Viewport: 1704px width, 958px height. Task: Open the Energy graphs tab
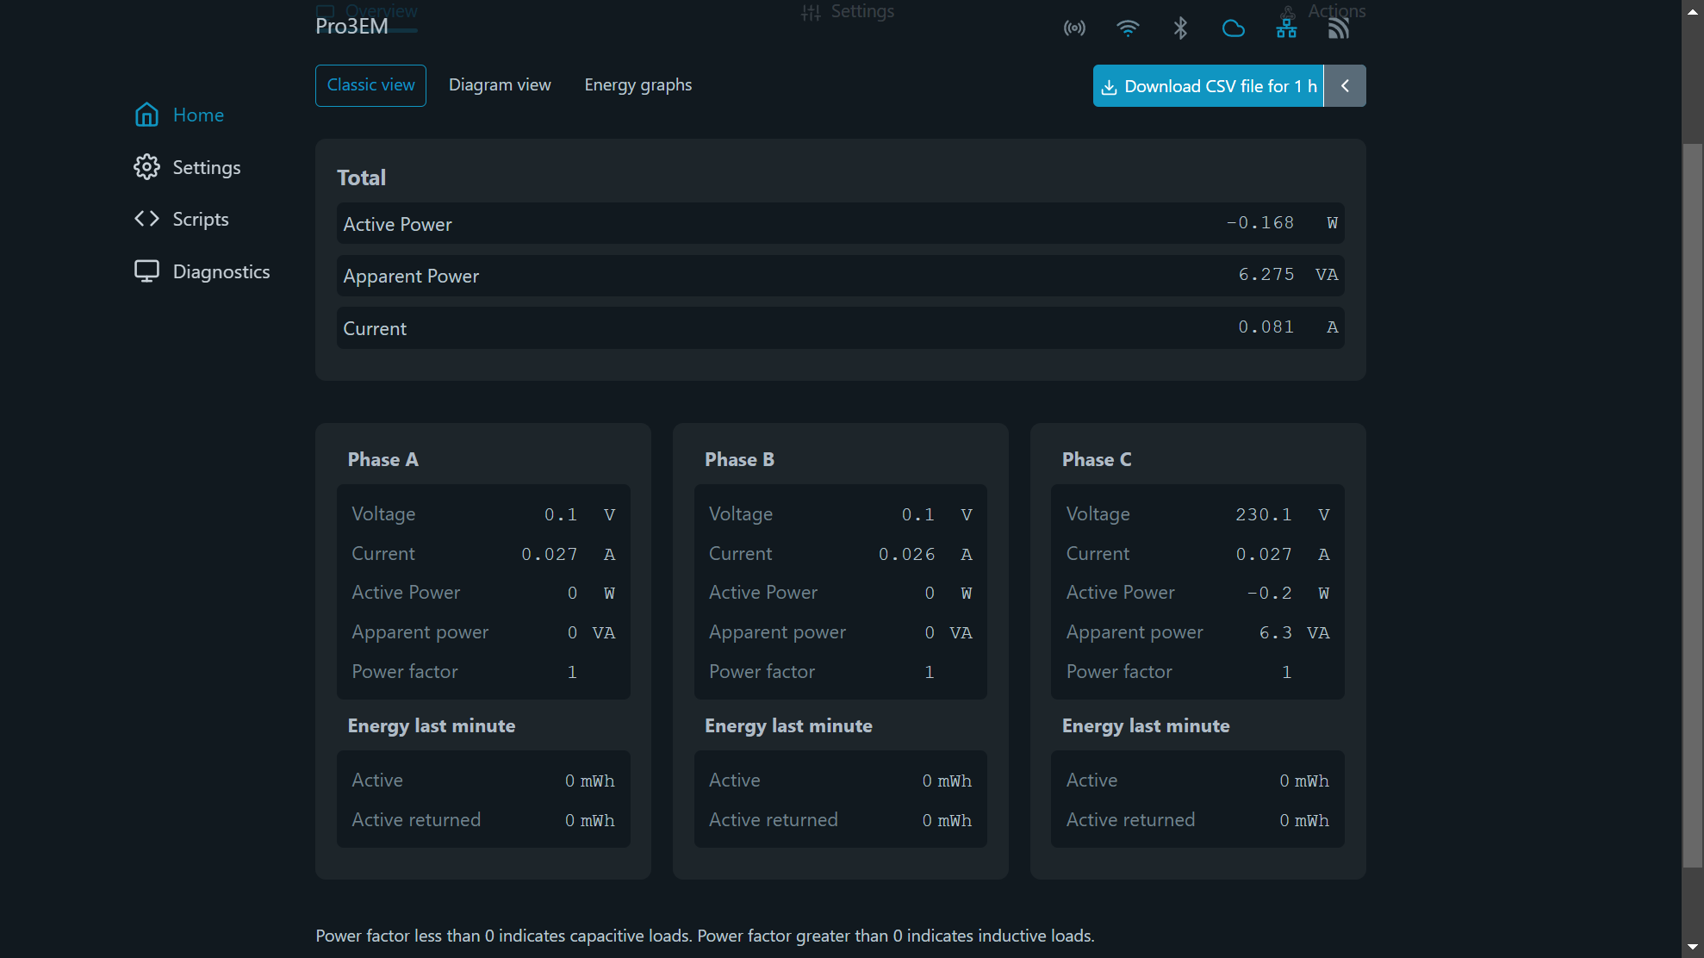(x=638, y=84)
